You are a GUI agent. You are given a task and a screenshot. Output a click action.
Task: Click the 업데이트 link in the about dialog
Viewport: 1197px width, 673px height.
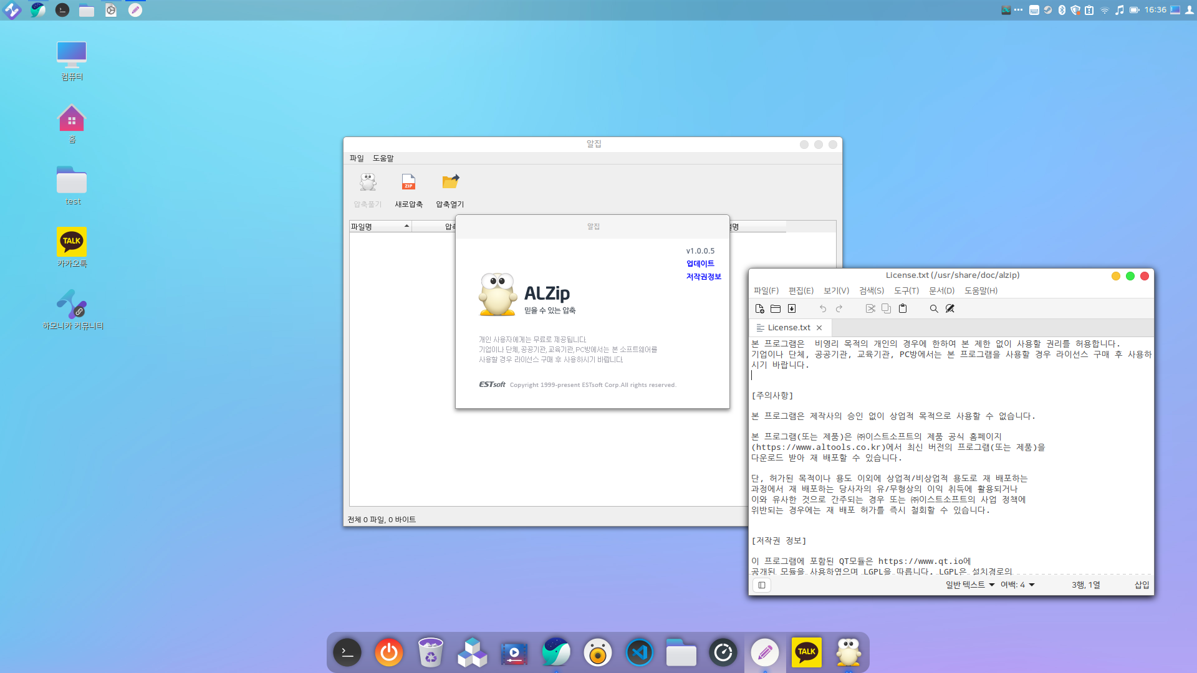[700, 264]
